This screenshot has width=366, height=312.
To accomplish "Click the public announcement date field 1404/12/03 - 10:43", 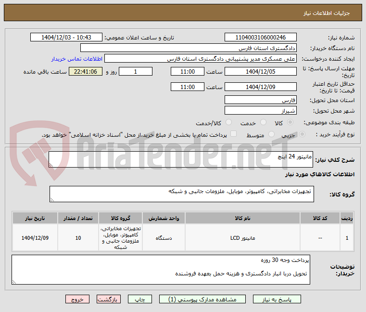I will (x=66, y=37).
